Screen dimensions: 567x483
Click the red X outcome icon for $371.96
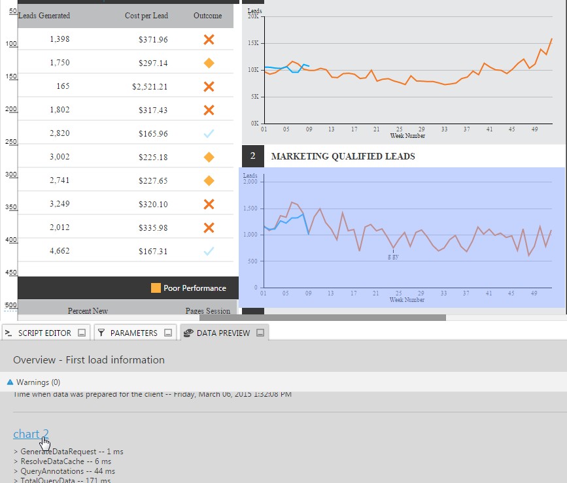(209, 40)
